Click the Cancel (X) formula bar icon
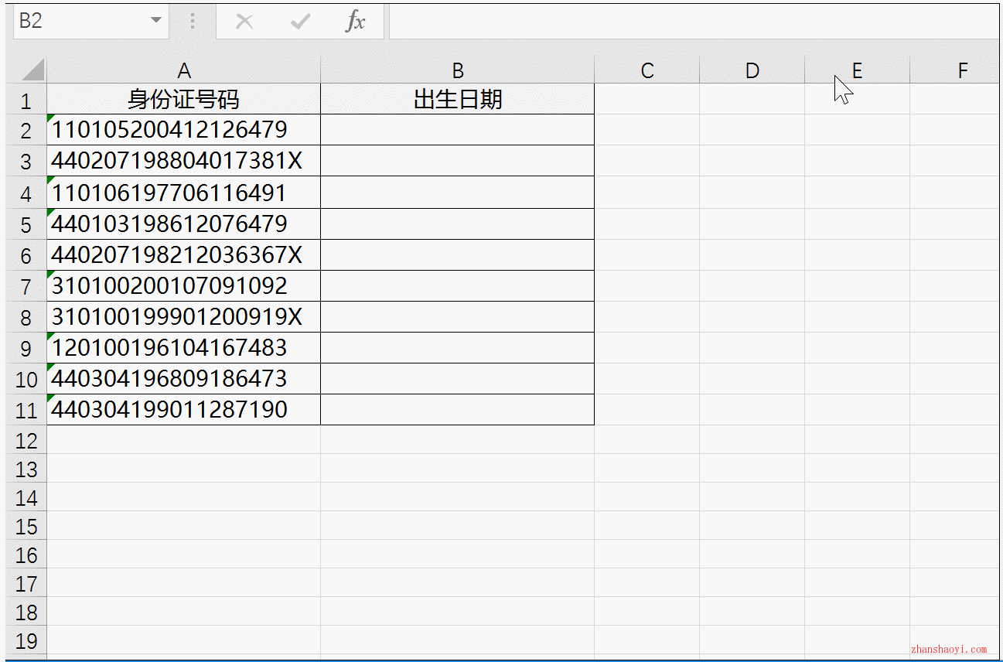The height and width of the screenshot is (662, 1003). (x=244, y=22)
